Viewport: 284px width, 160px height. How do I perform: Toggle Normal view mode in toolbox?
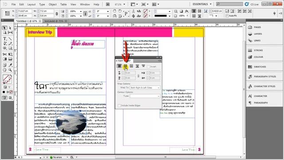click(x=5, y=98)
